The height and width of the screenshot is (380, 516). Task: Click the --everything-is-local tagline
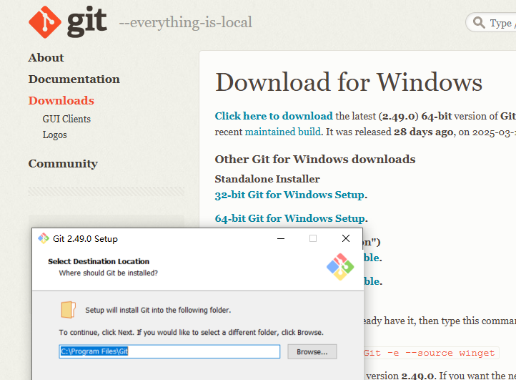pyautogui.click(x=186, y=23)
